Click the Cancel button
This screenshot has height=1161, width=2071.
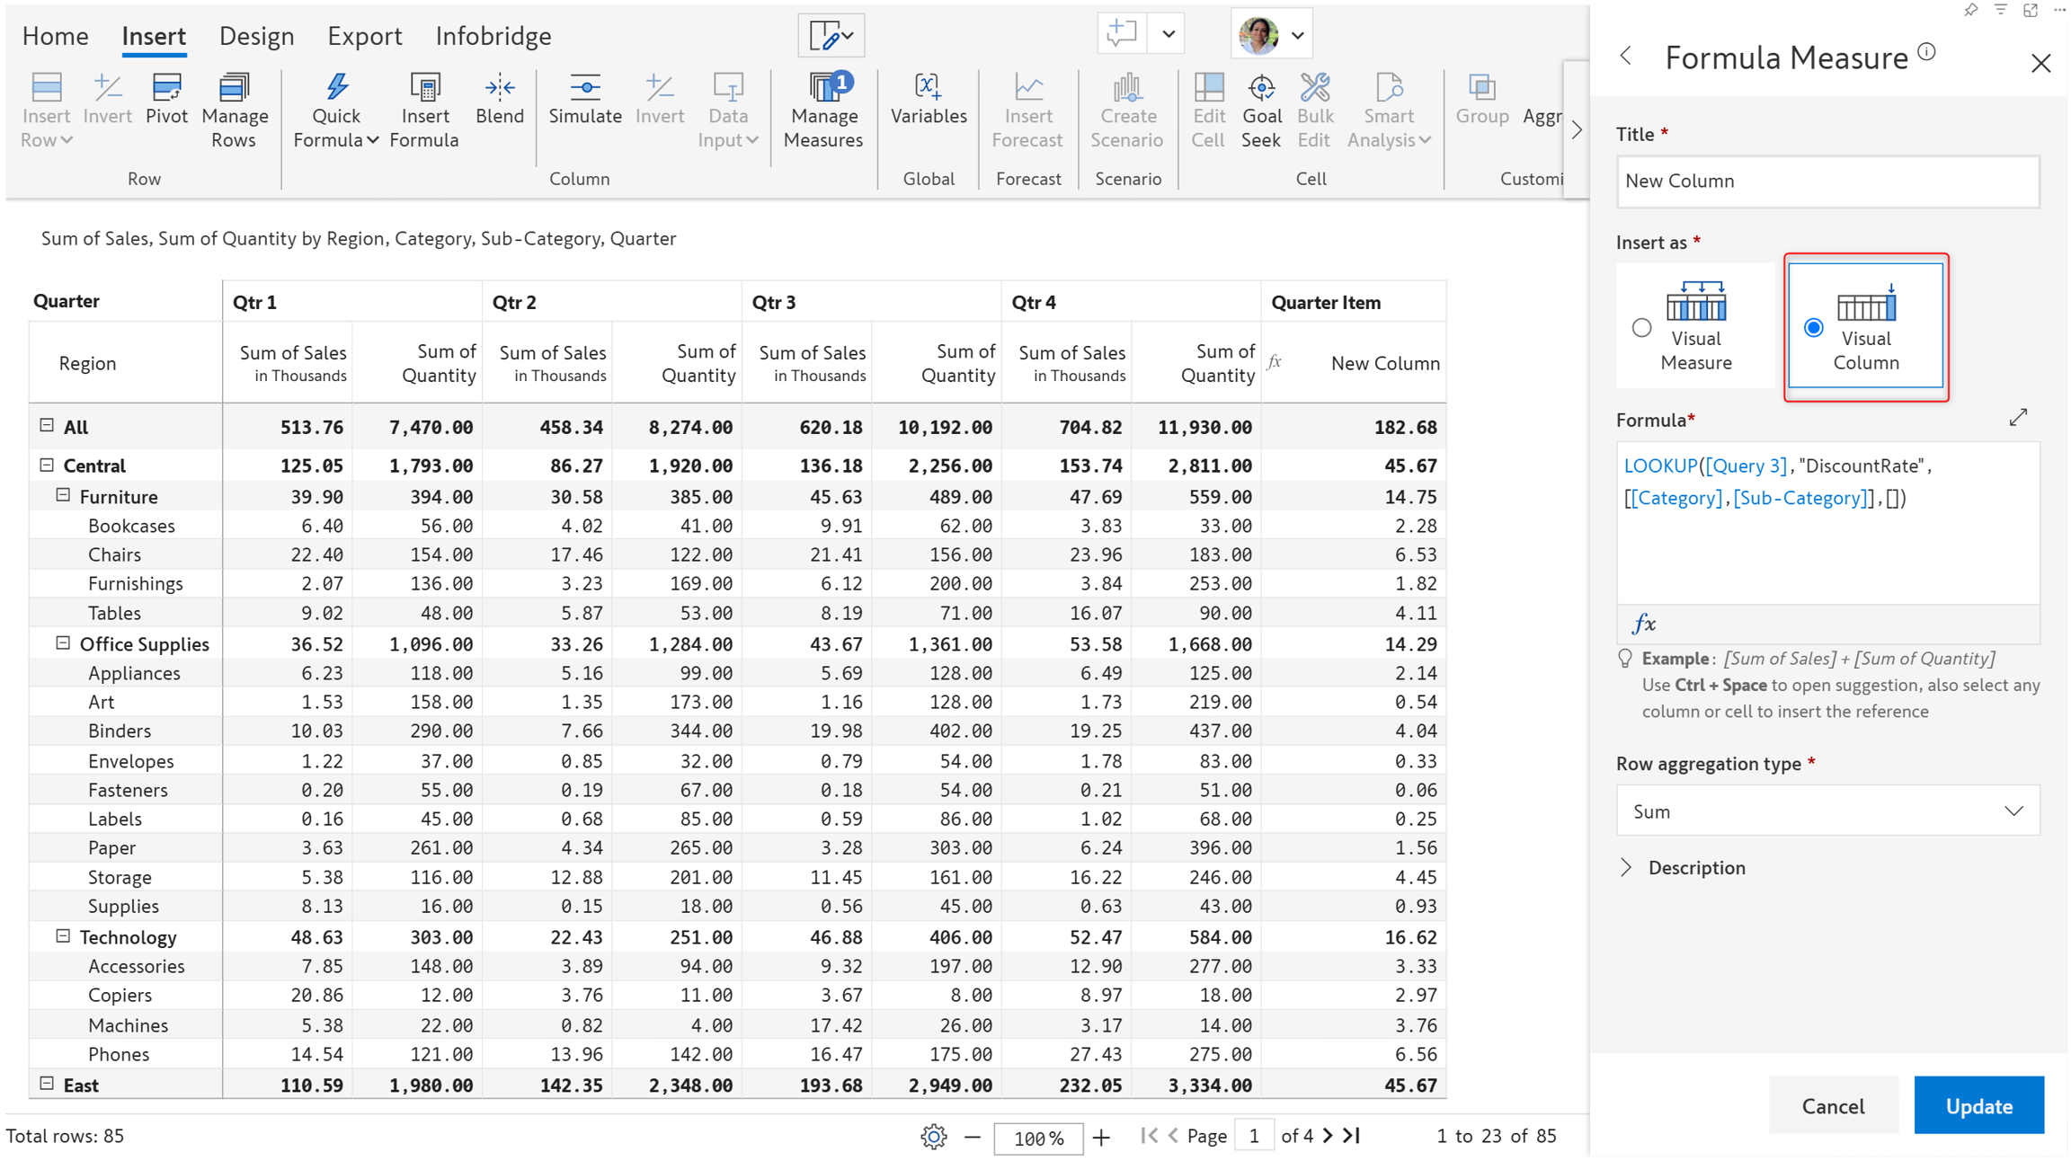click(1833, 1106)
